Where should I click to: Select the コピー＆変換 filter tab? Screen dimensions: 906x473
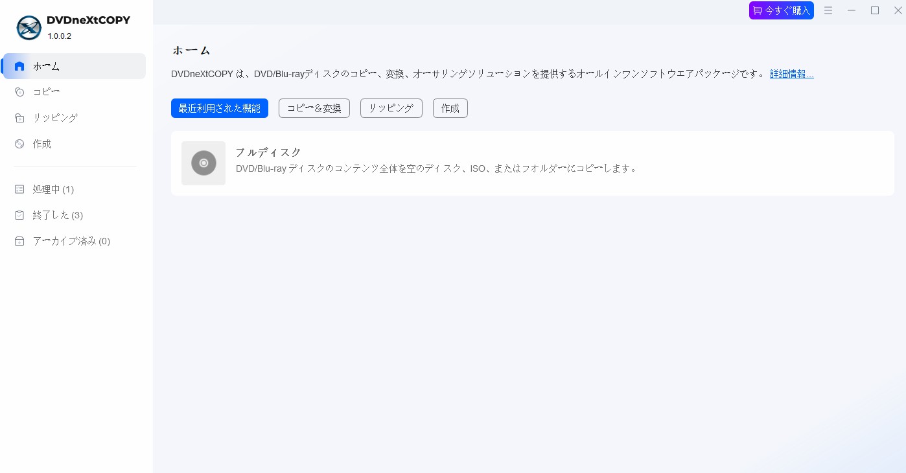point(314,108)
